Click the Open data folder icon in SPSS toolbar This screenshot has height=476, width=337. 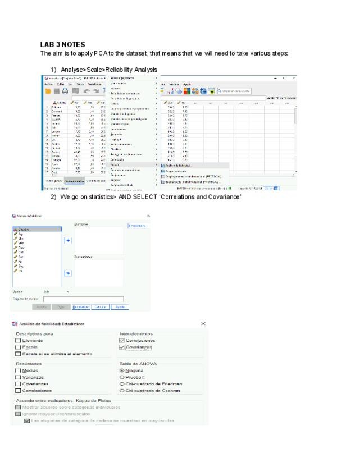pos(48,91)
